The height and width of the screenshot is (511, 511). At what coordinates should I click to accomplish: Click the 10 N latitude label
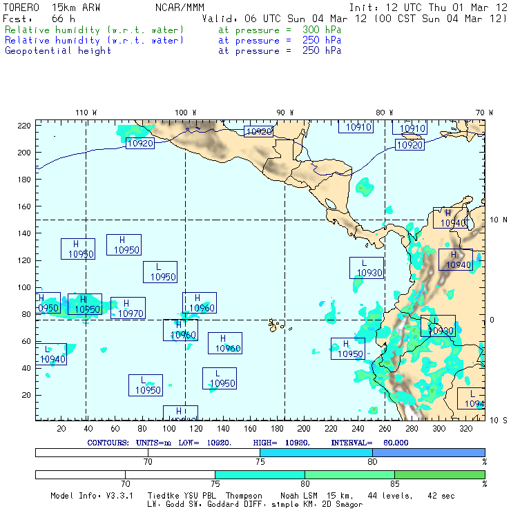click(499, 220)
